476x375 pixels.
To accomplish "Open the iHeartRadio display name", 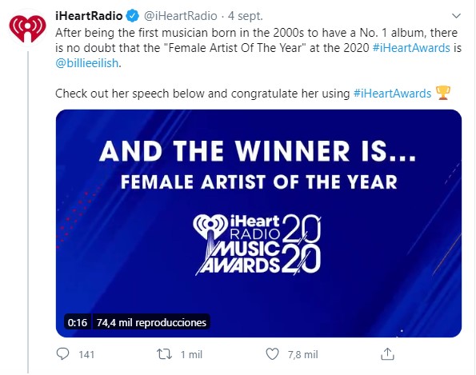I will pos(89,16).
